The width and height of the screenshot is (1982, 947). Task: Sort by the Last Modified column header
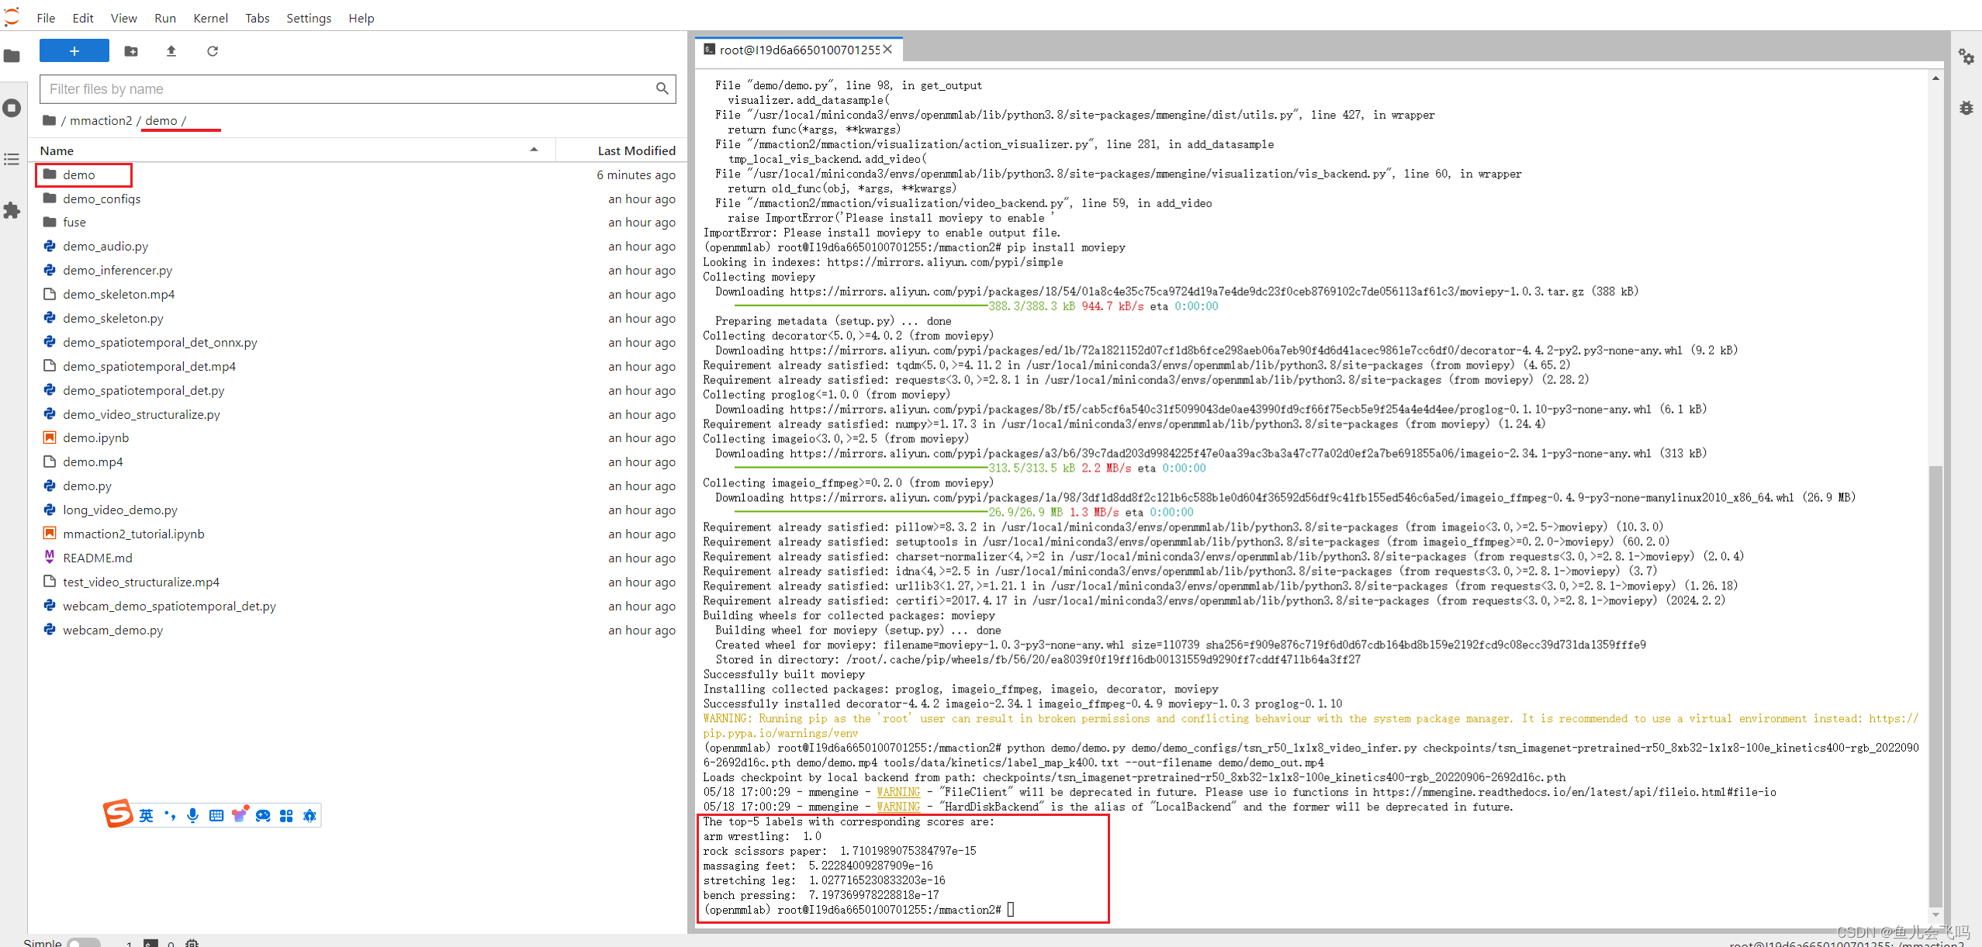coord(636,150)
